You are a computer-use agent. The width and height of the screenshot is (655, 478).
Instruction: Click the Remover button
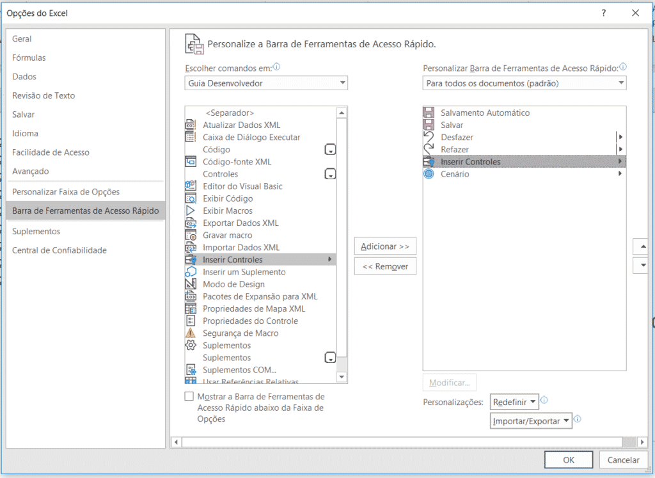pyautogui.click(x=384, y=266)
